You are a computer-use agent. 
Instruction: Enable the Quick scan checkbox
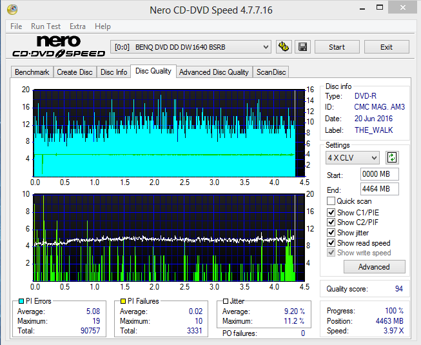331,201
